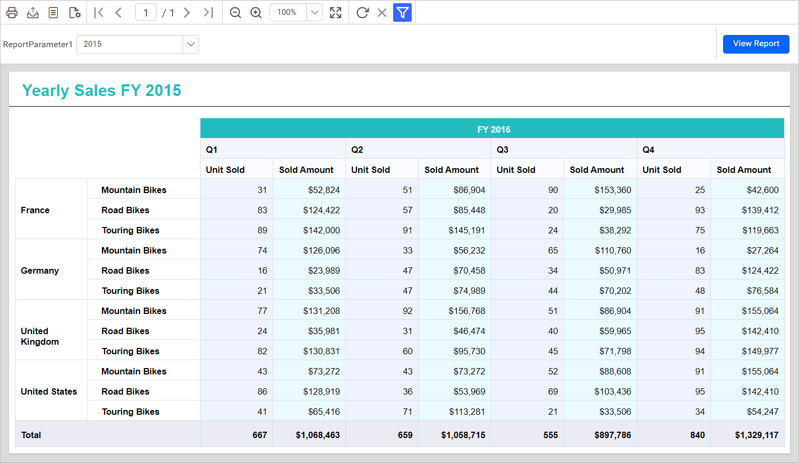Screen dimensions: 799x463
Task: Click the $1,329,117 total cell
Action: 748,435
